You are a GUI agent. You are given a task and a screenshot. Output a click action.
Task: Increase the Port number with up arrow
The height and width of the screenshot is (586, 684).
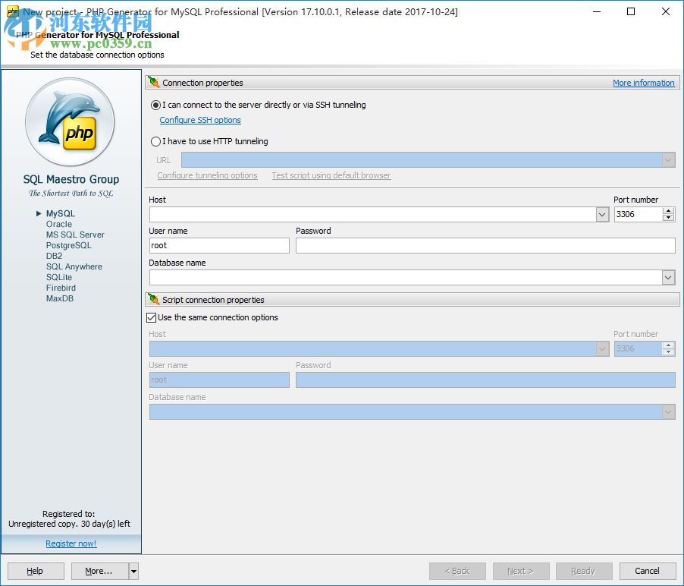coord(668,211)
